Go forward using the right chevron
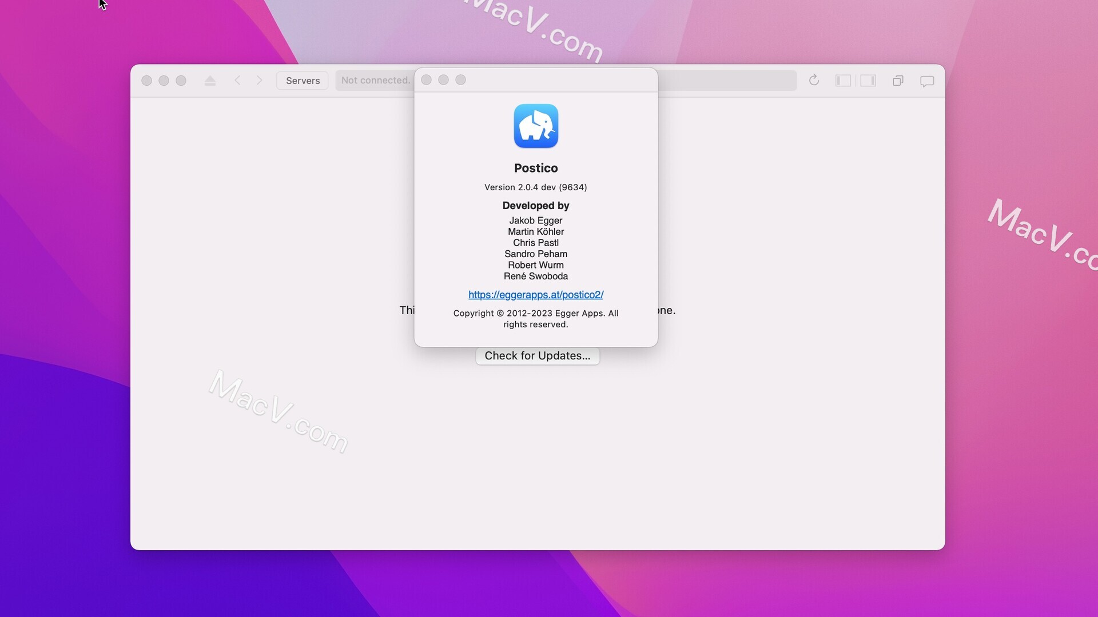The width and height of the screenshot is (1098, 617). point(259,81)
